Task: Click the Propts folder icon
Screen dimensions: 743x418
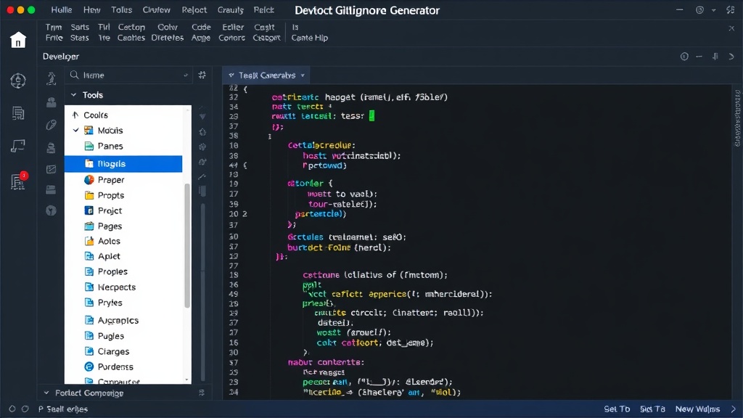Action: (x=89, y=195)
